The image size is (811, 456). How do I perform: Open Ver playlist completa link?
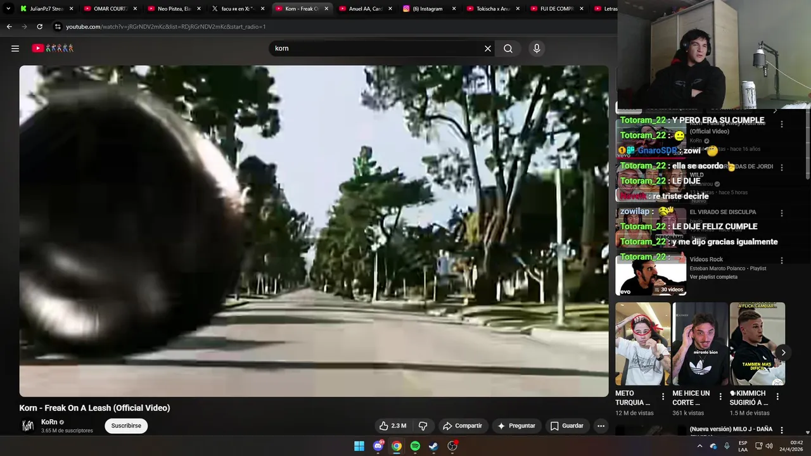click(x=713, y=277)
